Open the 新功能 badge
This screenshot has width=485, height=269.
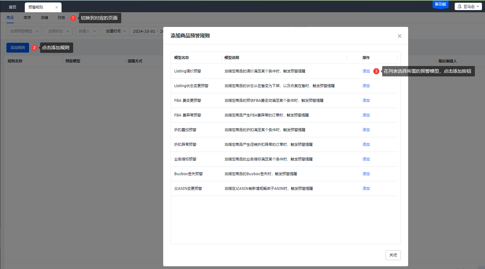pos(441,4)
